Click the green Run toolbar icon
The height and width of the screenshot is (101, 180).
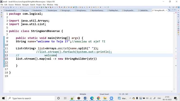(42, 7)
